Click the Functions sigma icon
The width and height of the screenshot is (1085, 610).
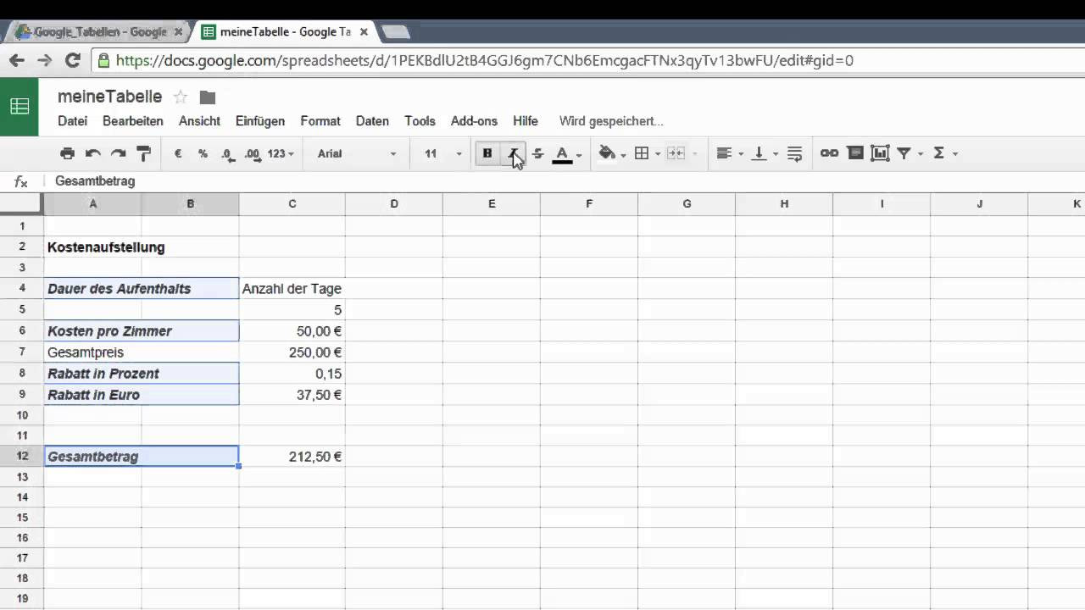(x=938, y=153)
